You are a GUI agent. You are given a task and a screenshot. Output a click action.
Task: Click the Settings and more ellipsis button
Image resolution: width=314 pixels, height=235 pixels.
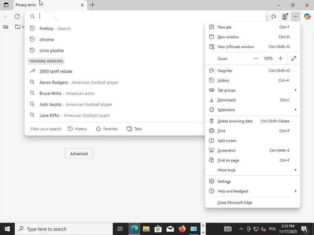(x=295, y=17)
